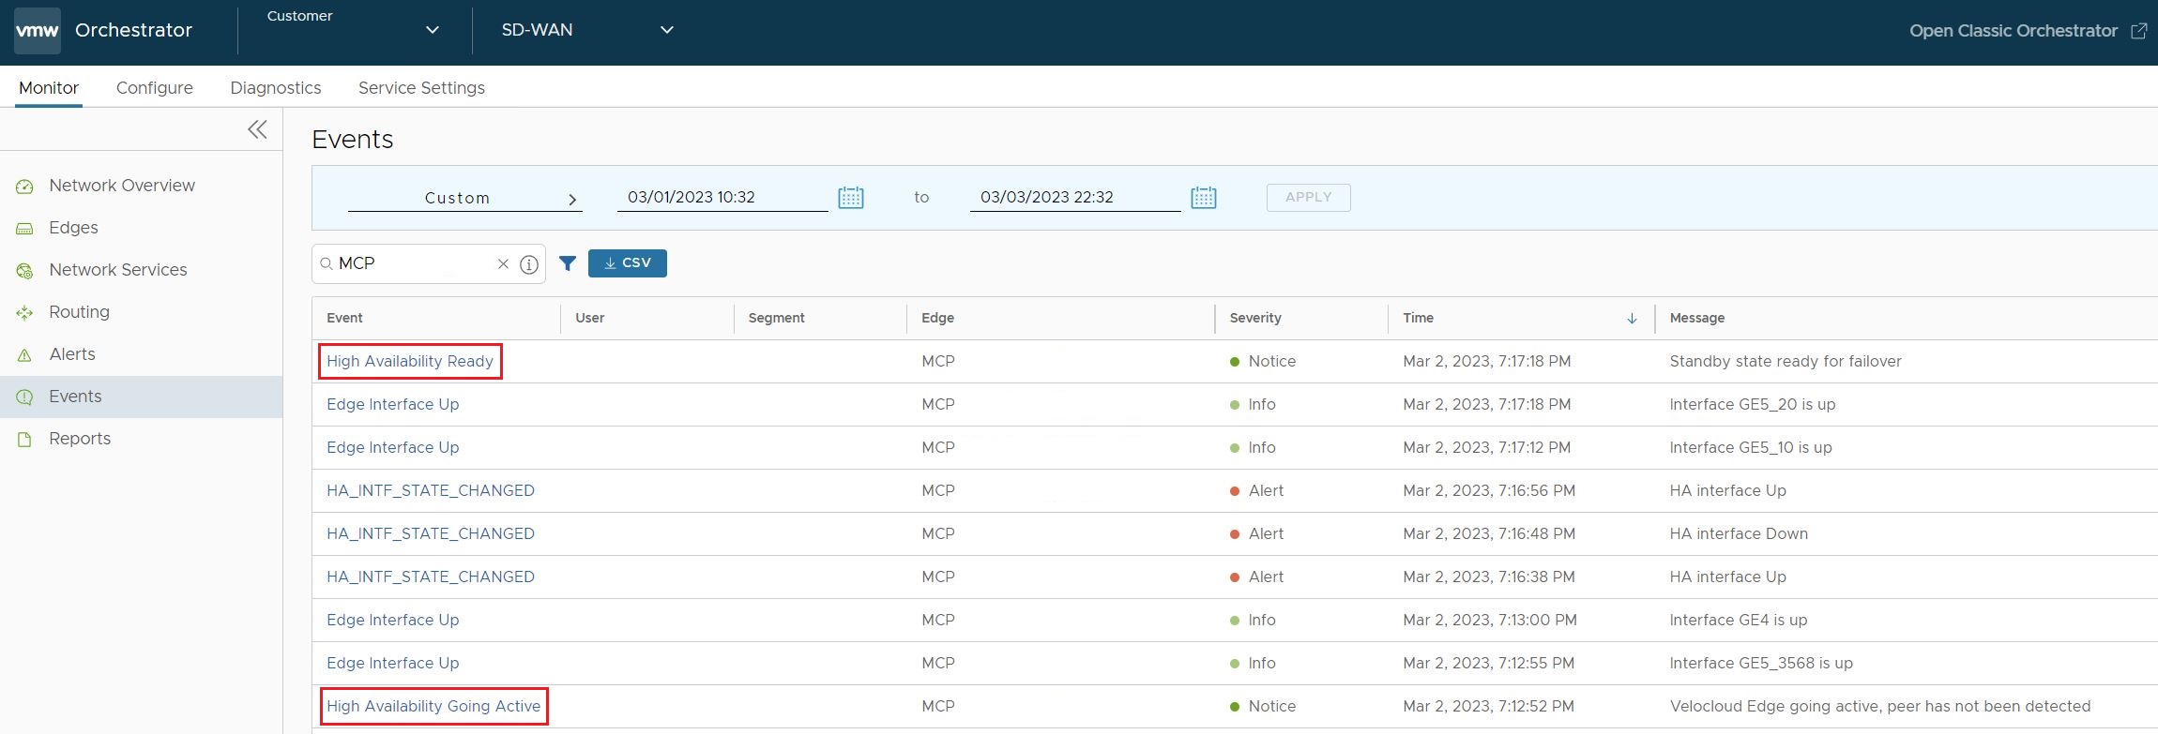The width and height of the screenshot is (2158, 734).
Task: Open the events filter funnel
Action: click(x=568, y=264)
